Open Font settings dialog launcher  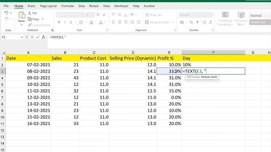[107, 30]
